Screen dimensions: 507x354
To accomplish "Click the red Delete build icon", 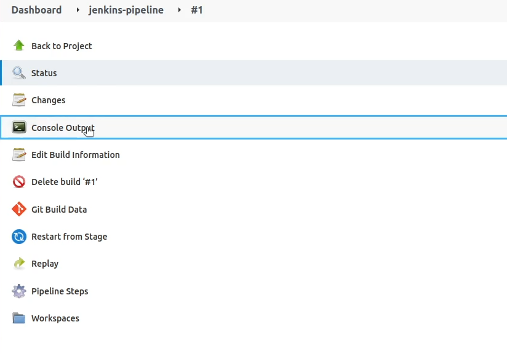I will click(18, 182).
